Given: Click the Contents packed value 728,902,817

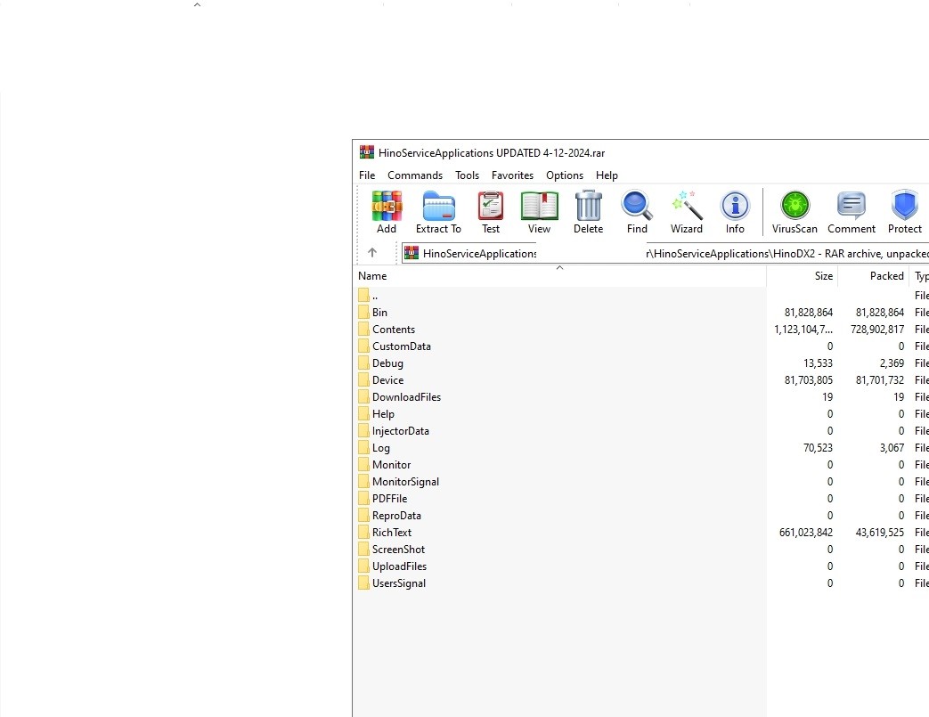Looking at the screenshot, I should click(x=877, y=330).
